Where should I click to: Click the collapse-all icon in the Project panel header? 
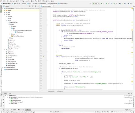(32, 6)
